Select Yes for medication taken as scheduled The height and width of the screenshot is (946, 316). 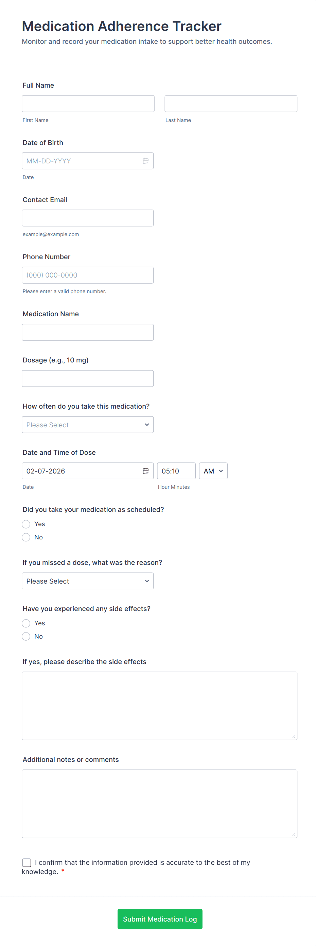coord(26,524)
